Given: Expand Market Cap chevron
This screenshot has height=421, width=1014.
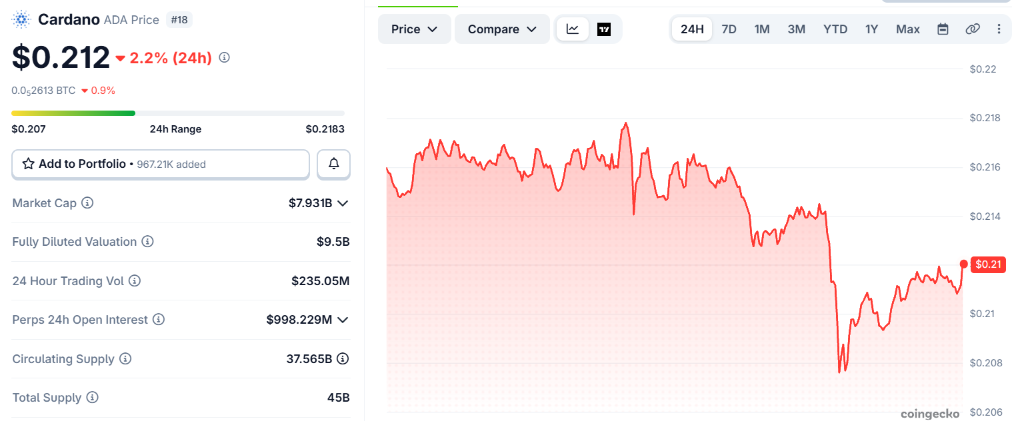Looking at the screenshot, I should click(x=343, y=203).
